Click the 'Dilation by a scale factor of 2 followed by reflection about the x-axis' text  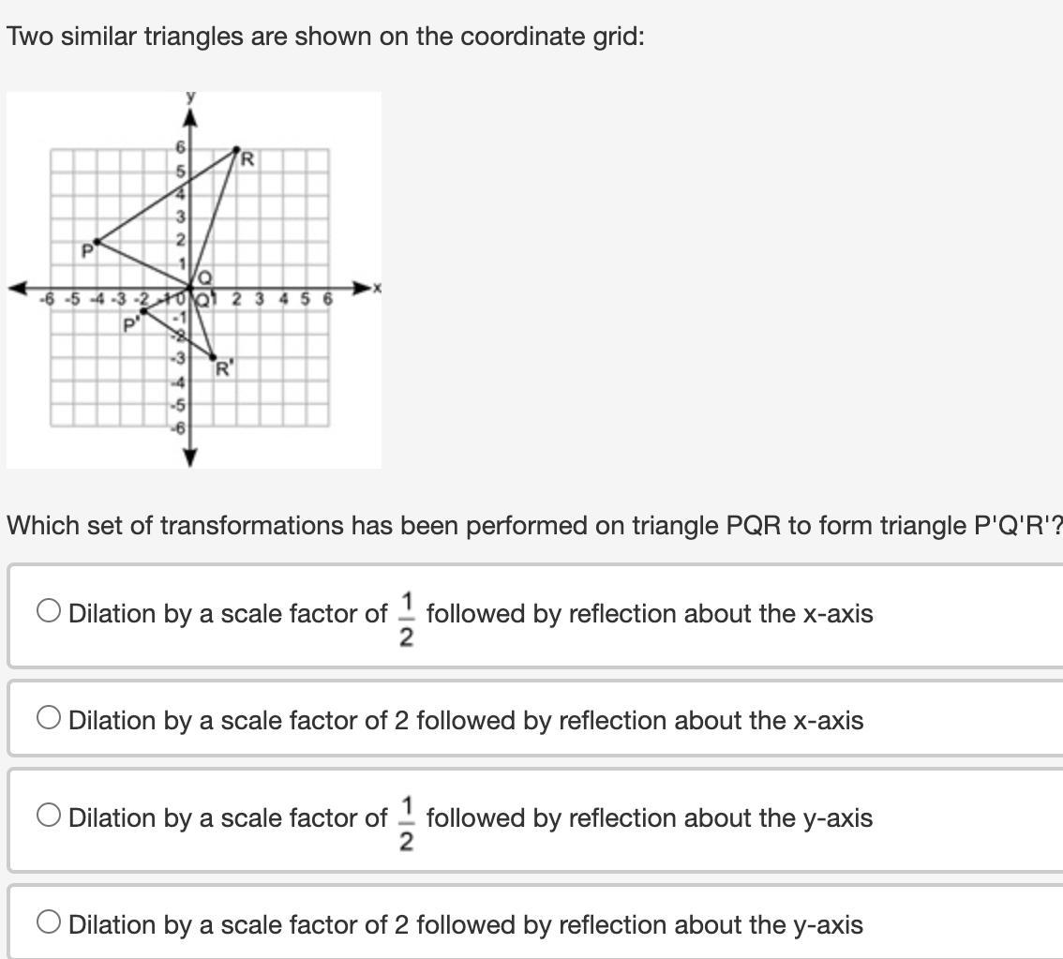(466, 720)
